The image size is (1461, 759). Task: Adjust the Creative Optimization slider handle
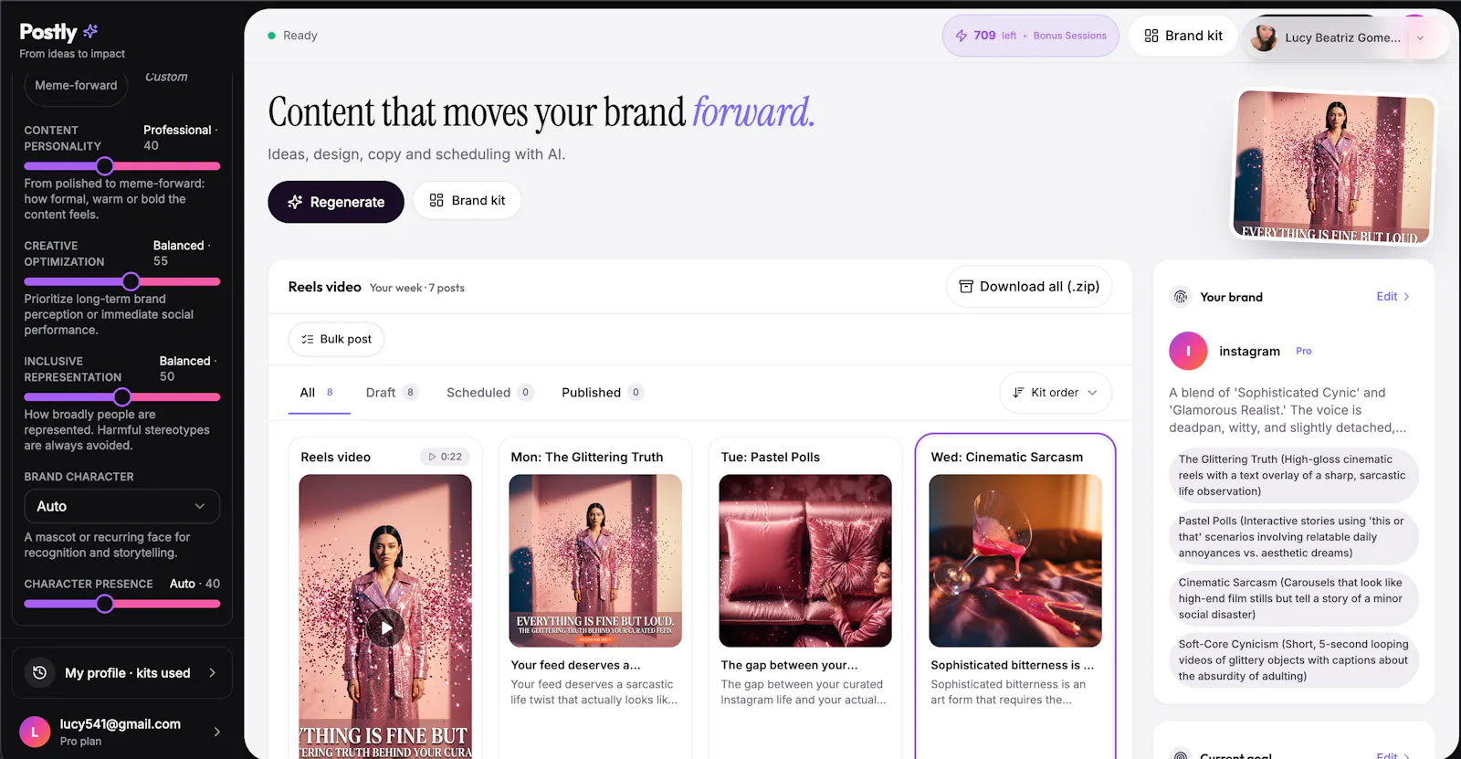coord(131,281)
